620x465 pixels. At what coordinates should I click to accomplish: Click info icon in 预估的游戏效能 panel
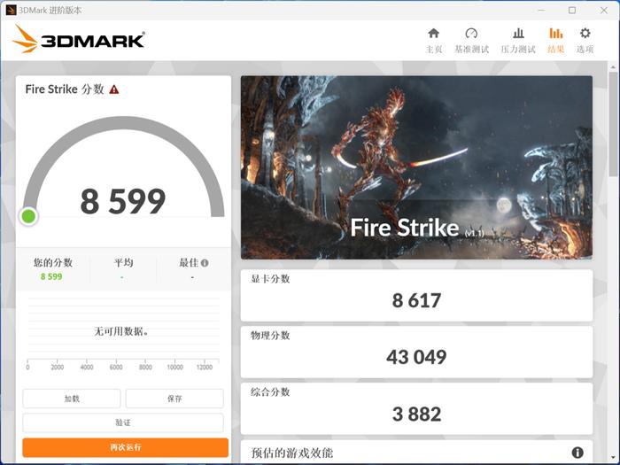(x=577, y=453)
